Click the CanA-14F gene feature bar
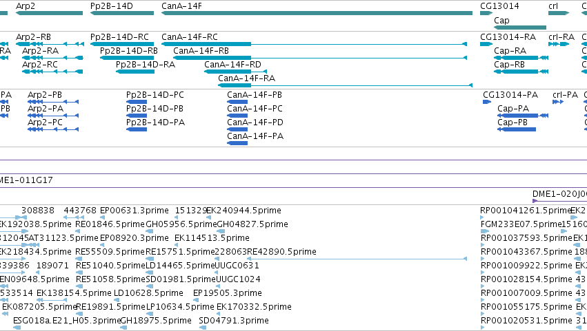Image resolution: width=587 pixels, height=331 pixels. click(317, 13)
